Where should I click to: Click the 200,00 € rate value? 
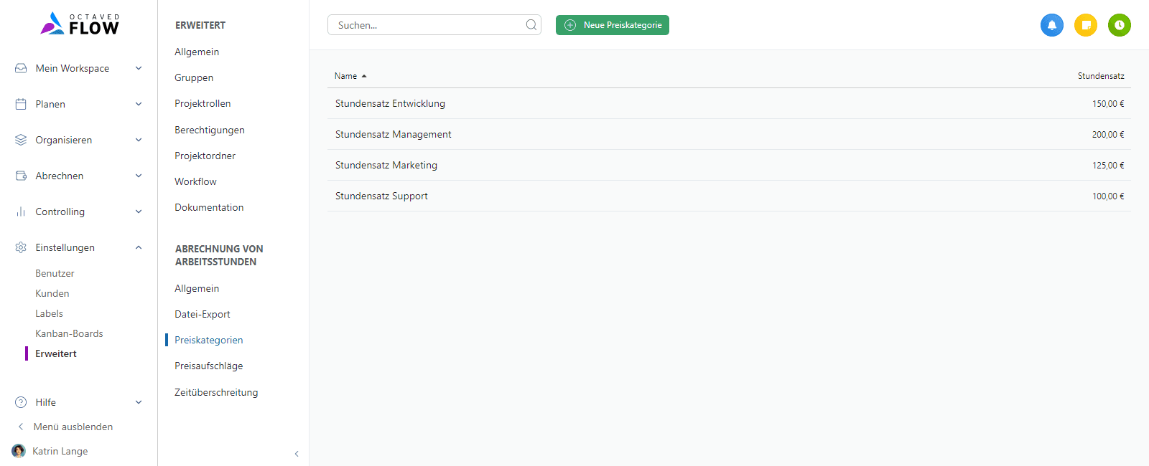(1108, 135)
